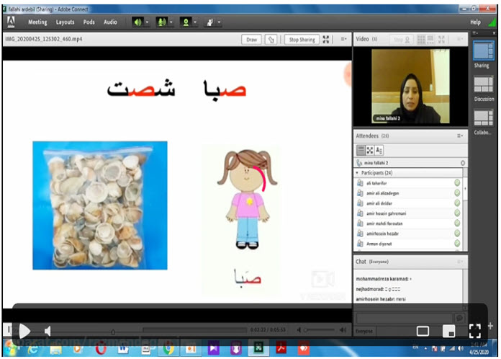
Task: Click the pointer tool beside Draw
Action: [x=271, y=40]
